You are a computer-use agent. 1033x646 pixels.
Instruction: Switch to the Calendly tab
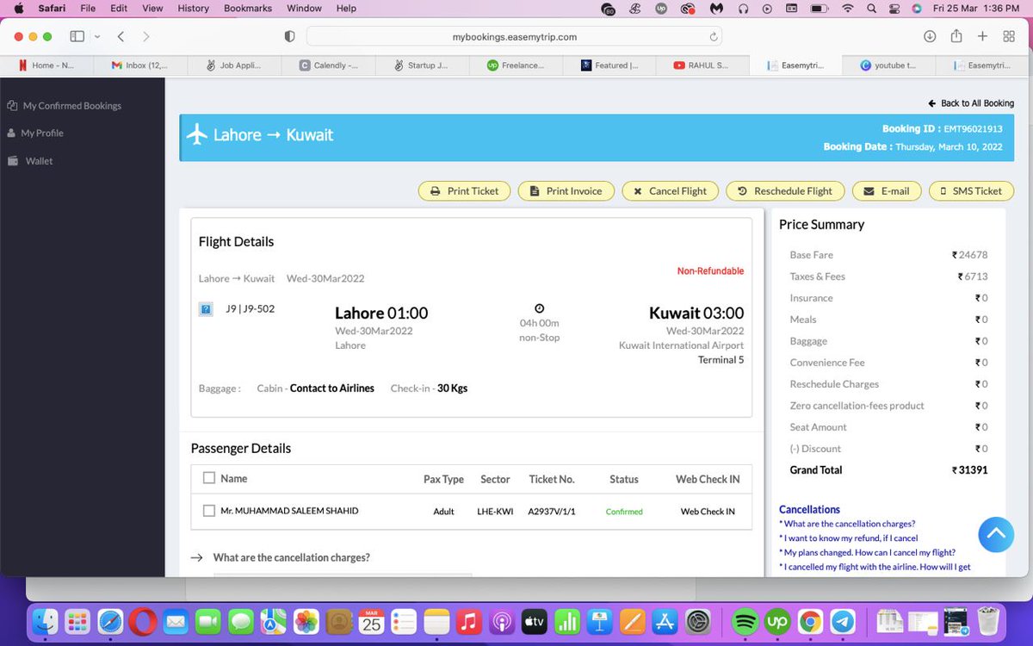tap(327, 65)
